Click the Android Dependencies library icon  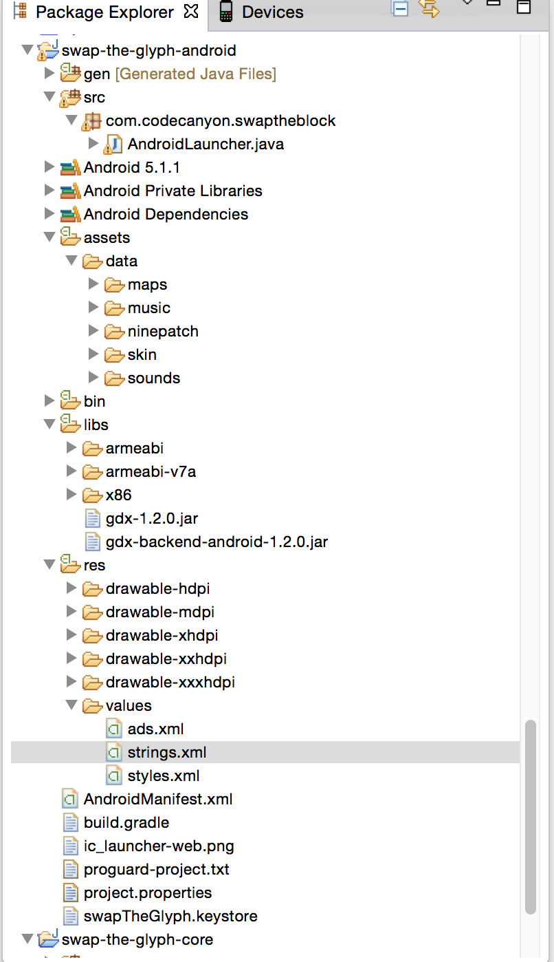[x=70, y=214]
